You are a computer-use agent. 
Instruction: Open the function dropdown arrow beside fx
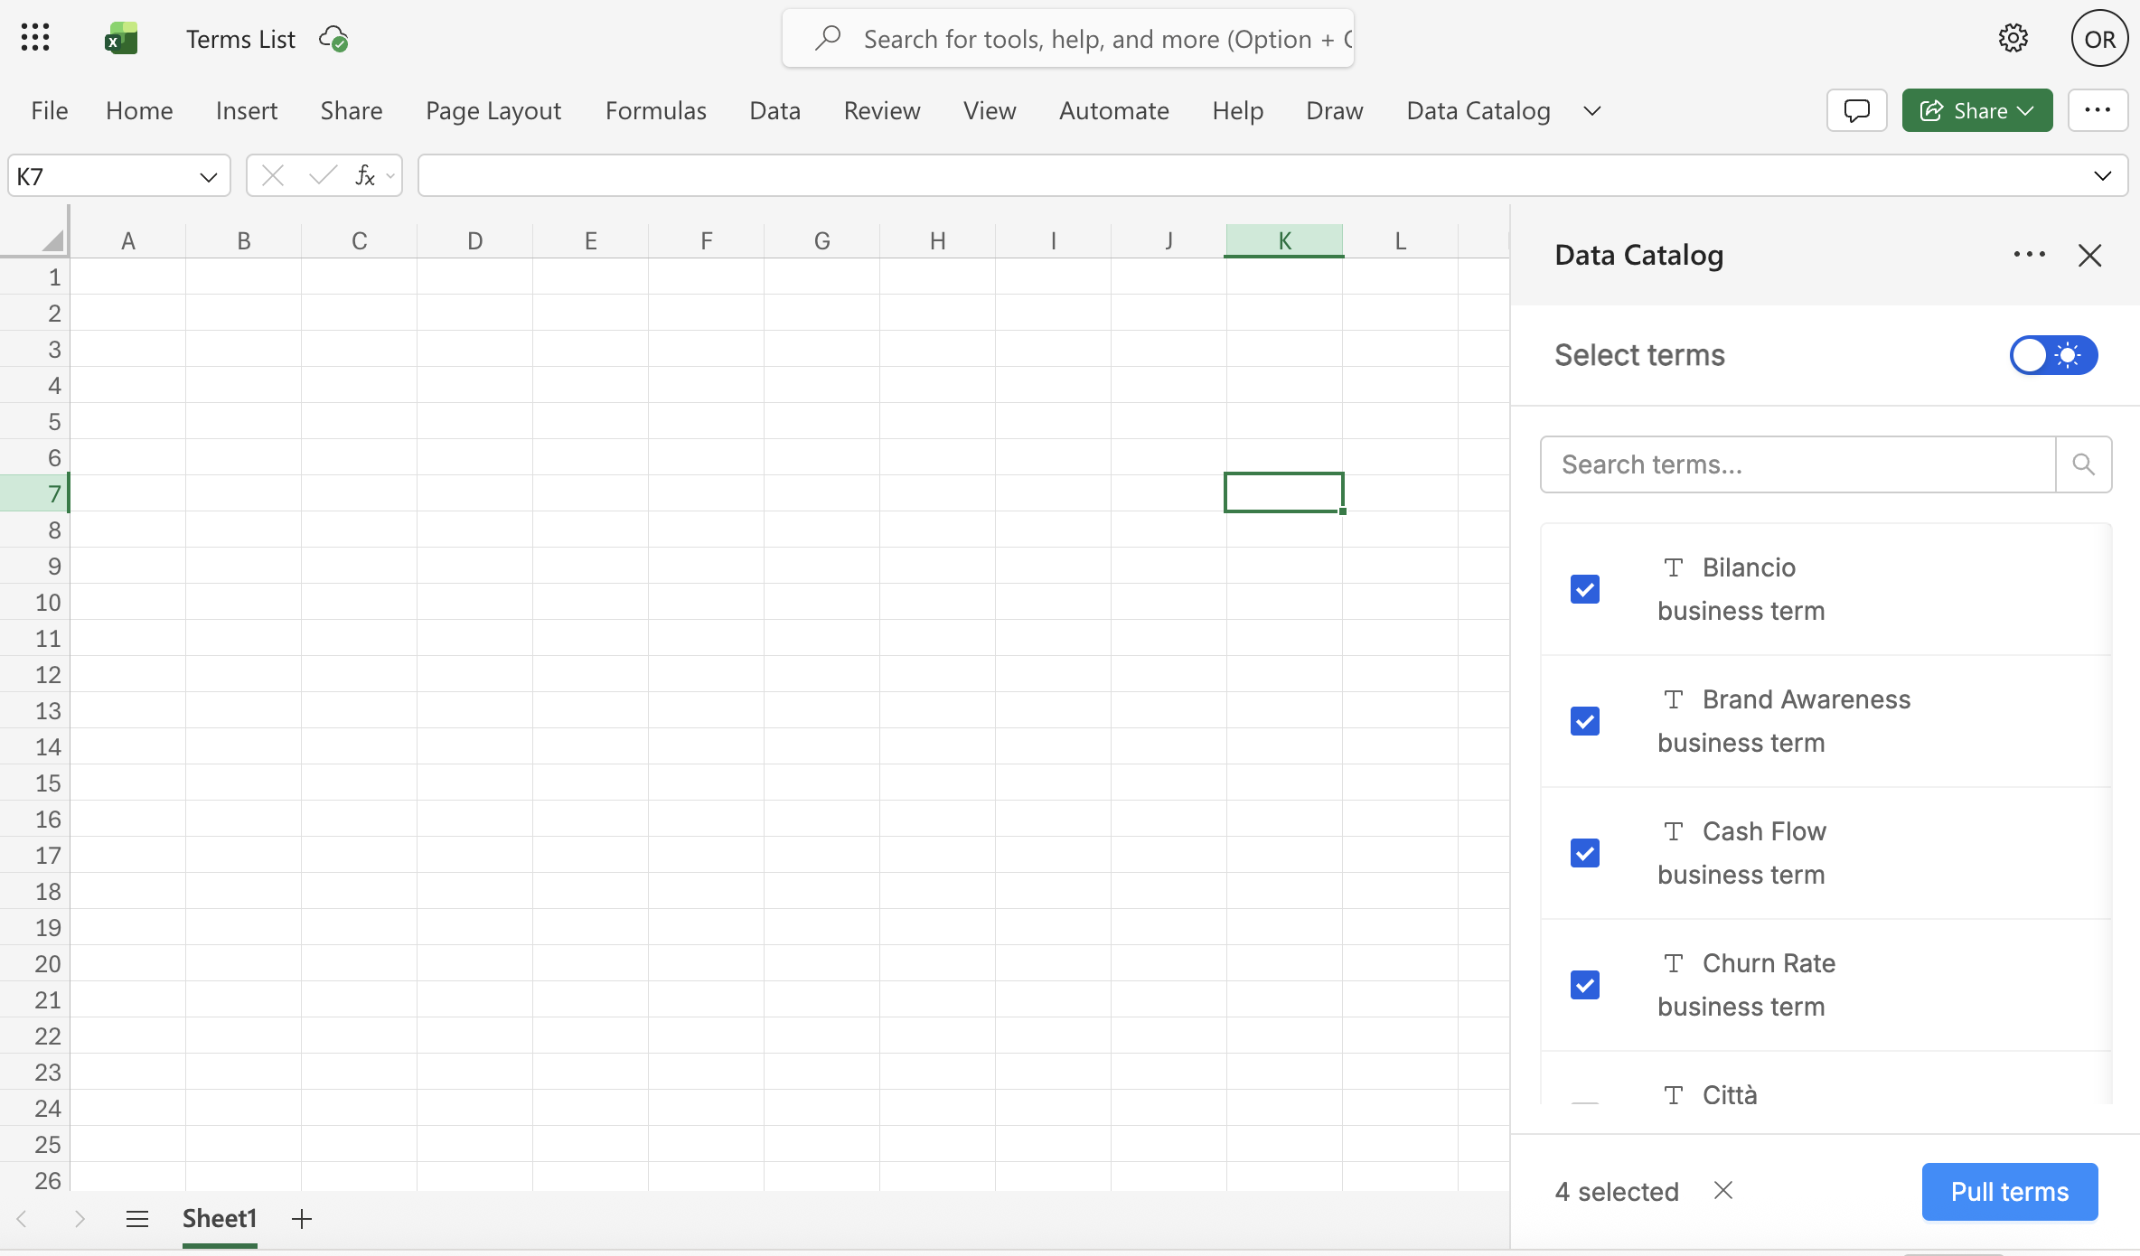[x=390, y=175]
